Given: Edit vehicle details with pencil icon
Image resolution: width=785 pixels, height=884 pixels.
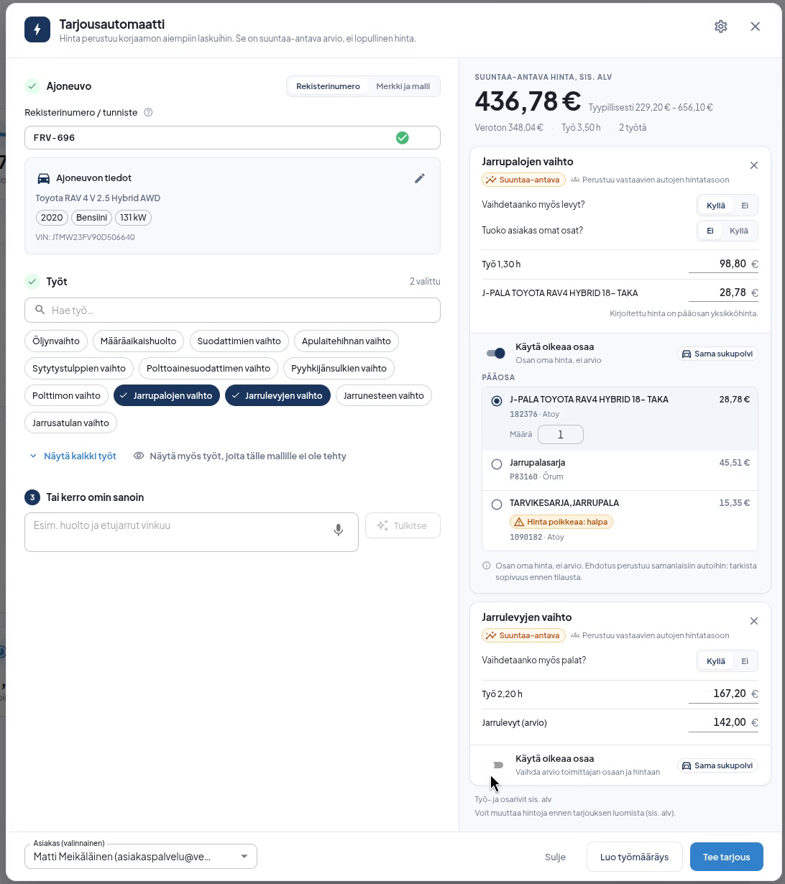Looking at the screenshot, I should coord(420,178).
